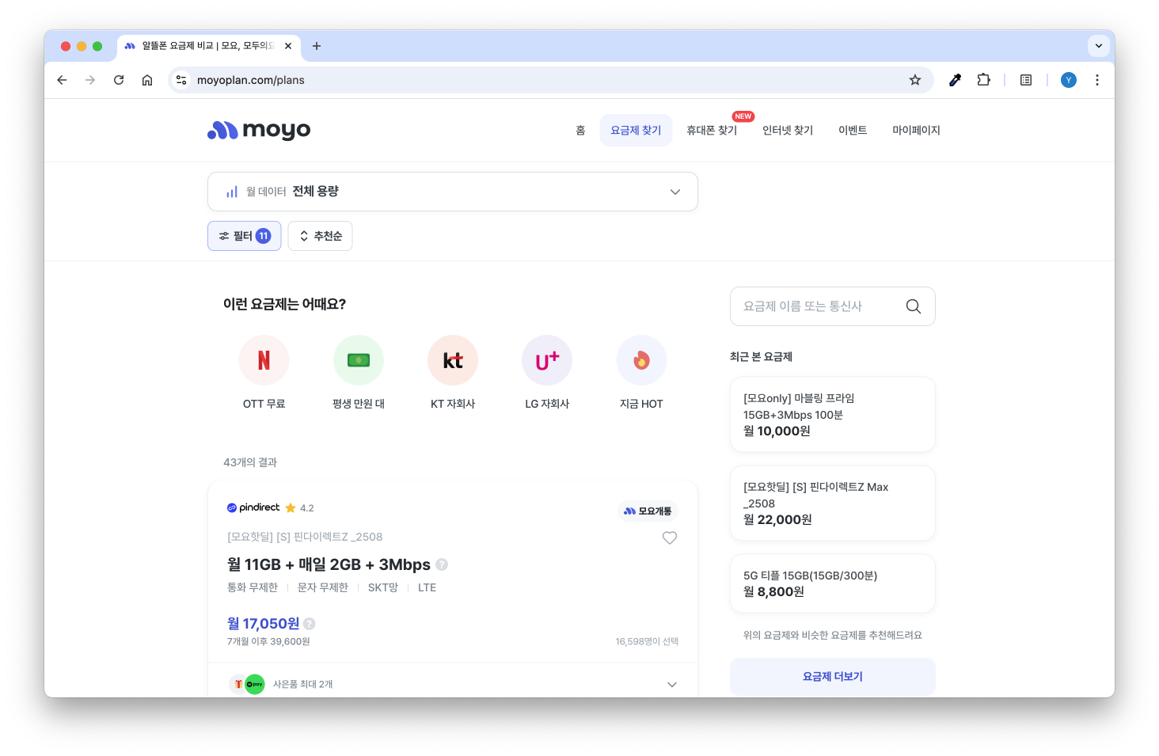Open the 필터 filter button
1159x756 pixels.
[x=245, y=236]
